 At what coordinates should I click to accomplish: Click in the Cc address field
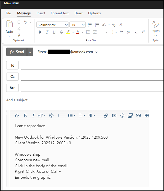pos(92,77)
